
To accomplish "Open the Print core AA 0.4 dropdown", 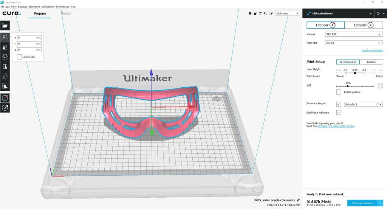I will 354,43.
